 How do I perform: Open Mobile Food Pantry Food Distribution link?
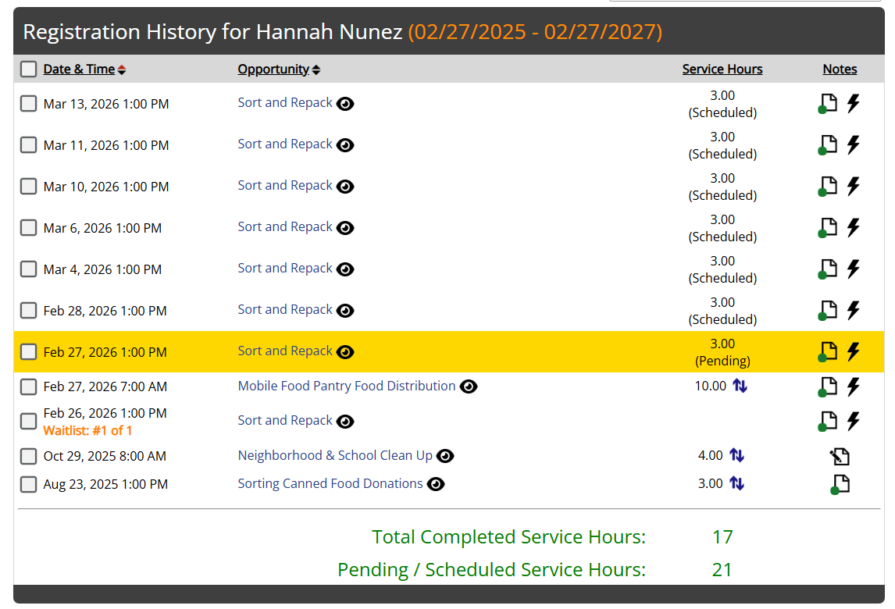tap(347, 386)
